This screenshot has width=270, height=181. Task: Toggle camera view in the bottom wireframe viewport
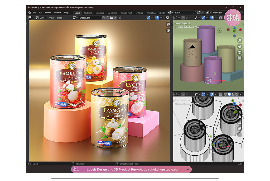tap(239, 129)
